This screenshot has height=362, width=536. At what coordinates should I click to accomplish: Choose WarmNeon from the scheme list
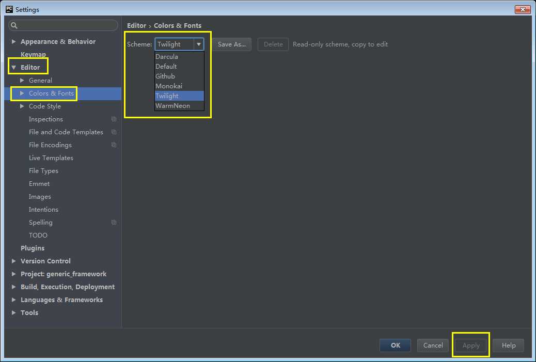(179, 106)
